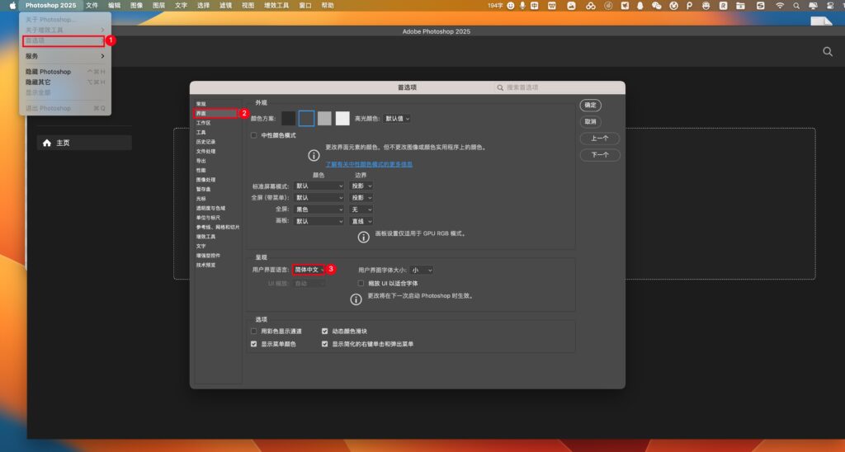Open 全屏 (带菜单) color dropdown
Screen dimensions: 845x452
319,198
